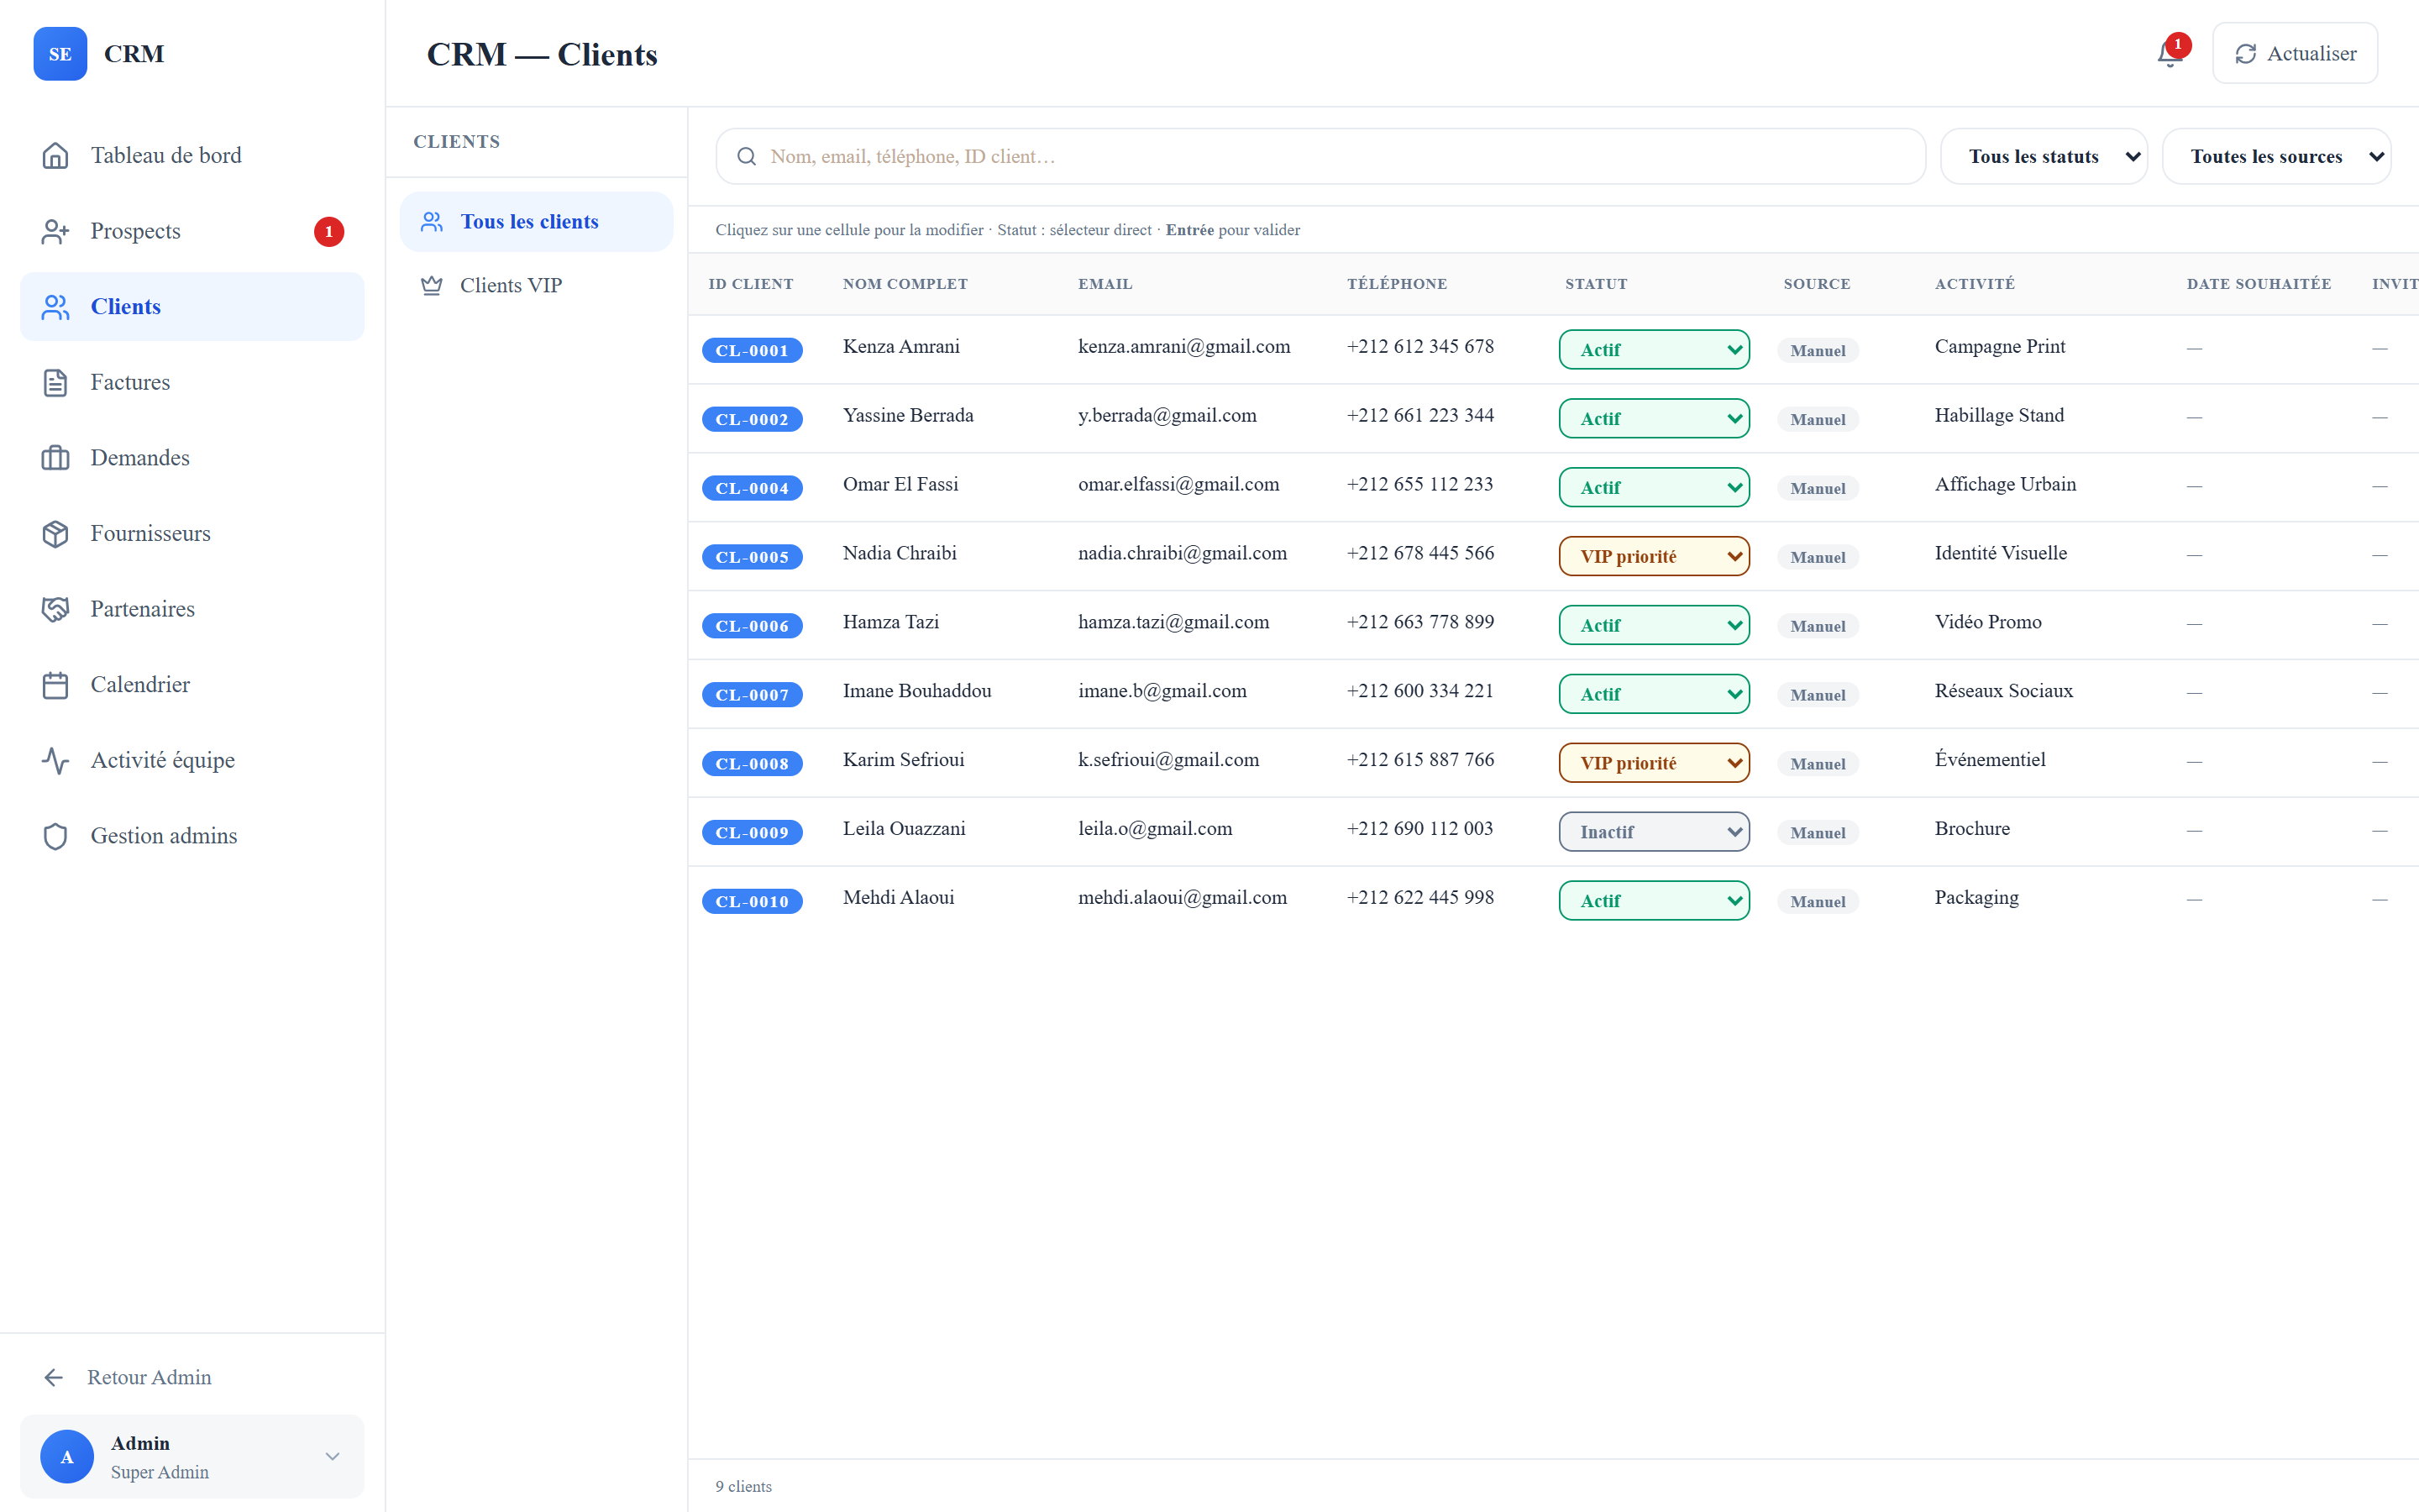The height and width of the screenshot is (1512, 2419).
Task: Click the Clients people icon in sidebar
Action: tap(56, 307)
